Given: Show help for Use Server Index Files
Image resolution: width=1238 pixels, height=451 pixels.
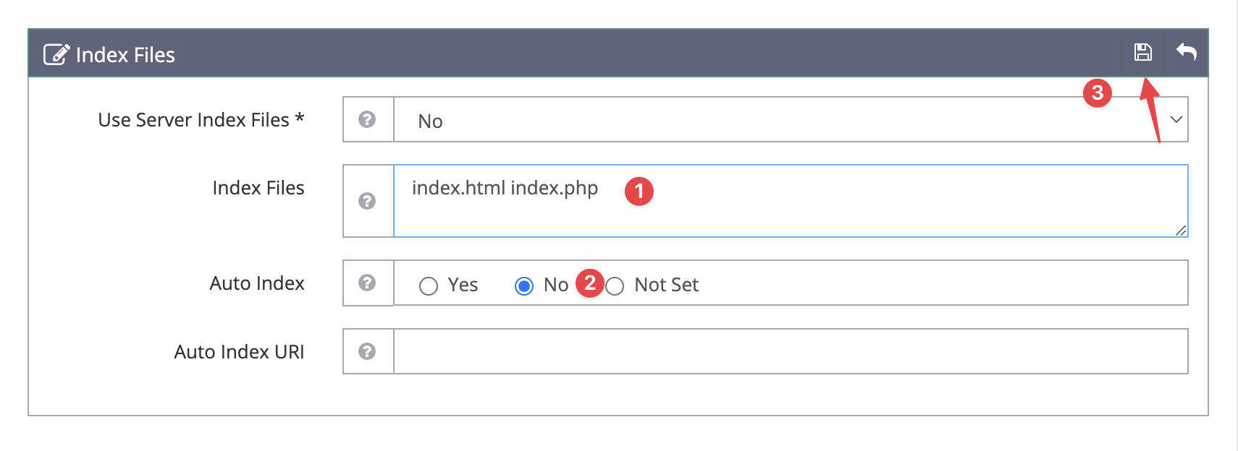Looking at the screenshot, I should (x=367, y=119).
